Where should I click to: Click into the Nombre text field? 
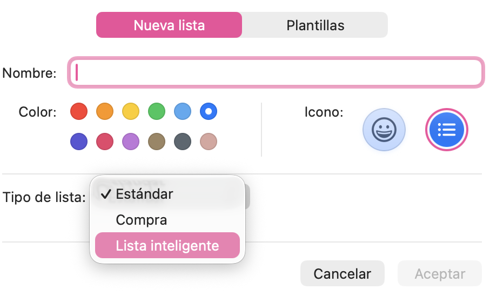click(276, 72)
